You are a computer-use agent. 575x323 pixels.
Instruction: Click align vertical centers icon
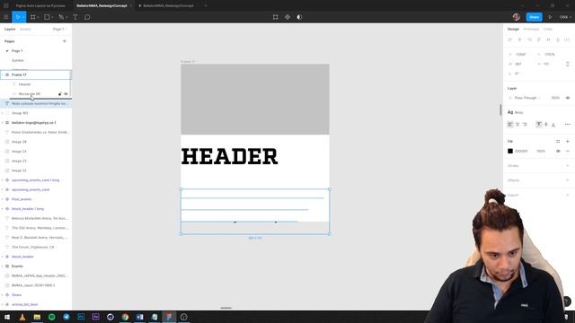[x=548, y=39]
